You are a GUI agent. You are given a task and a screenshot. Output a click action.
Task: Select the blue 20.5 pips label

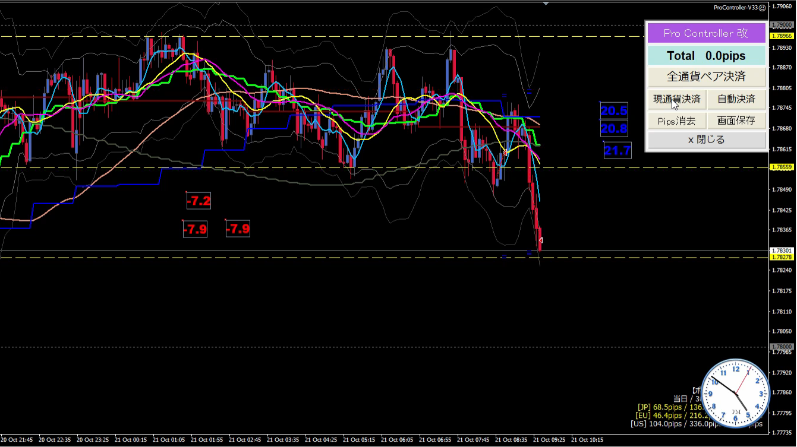click(x=614, y=111)
